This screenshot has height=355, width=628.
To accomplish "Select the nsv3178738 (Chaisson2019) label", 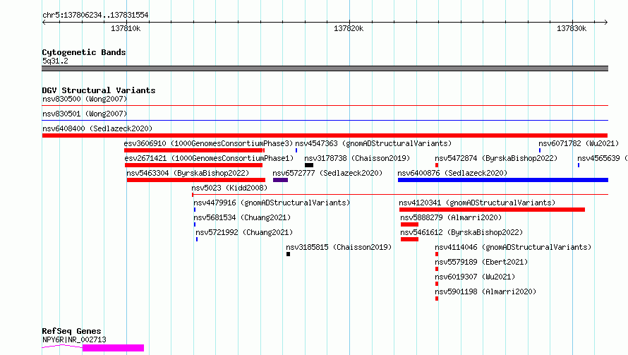I will [x=357, y=158].
